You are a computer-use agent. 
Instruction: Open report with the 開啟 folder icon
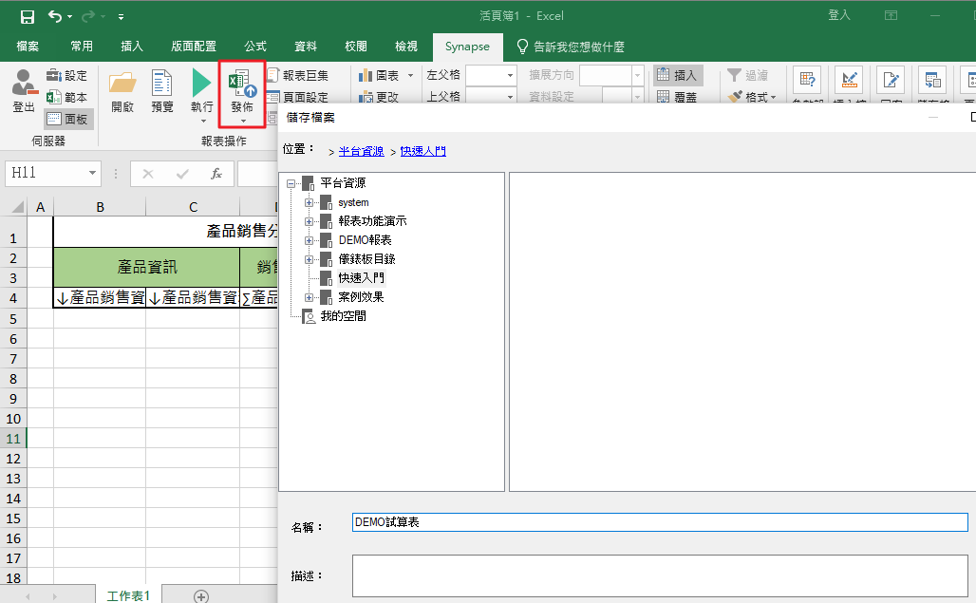[x=122, y=84]
